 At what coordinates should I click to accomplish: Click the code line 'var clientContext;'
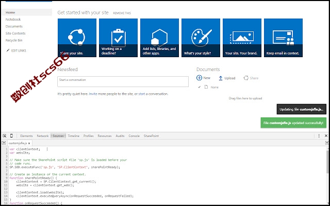point(25,149)
